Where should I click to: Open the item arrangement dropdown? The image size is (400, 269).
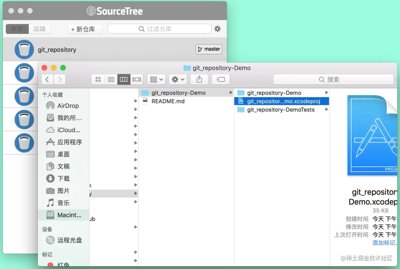(x=156, y=79)
